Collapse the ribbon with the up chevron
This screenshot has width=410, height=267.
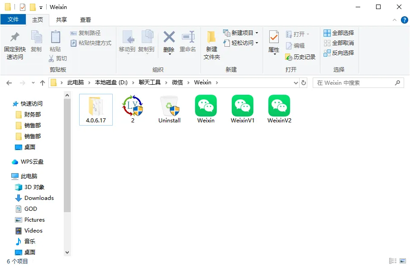(x=395, y=20)
